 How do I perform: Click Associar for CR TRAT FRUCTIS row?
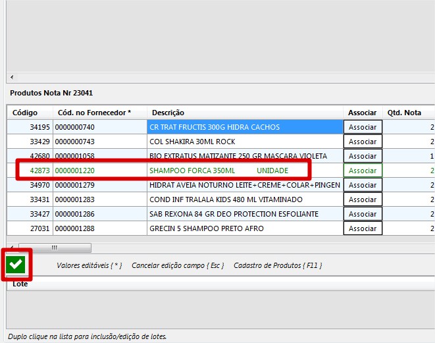coord(363,127)
